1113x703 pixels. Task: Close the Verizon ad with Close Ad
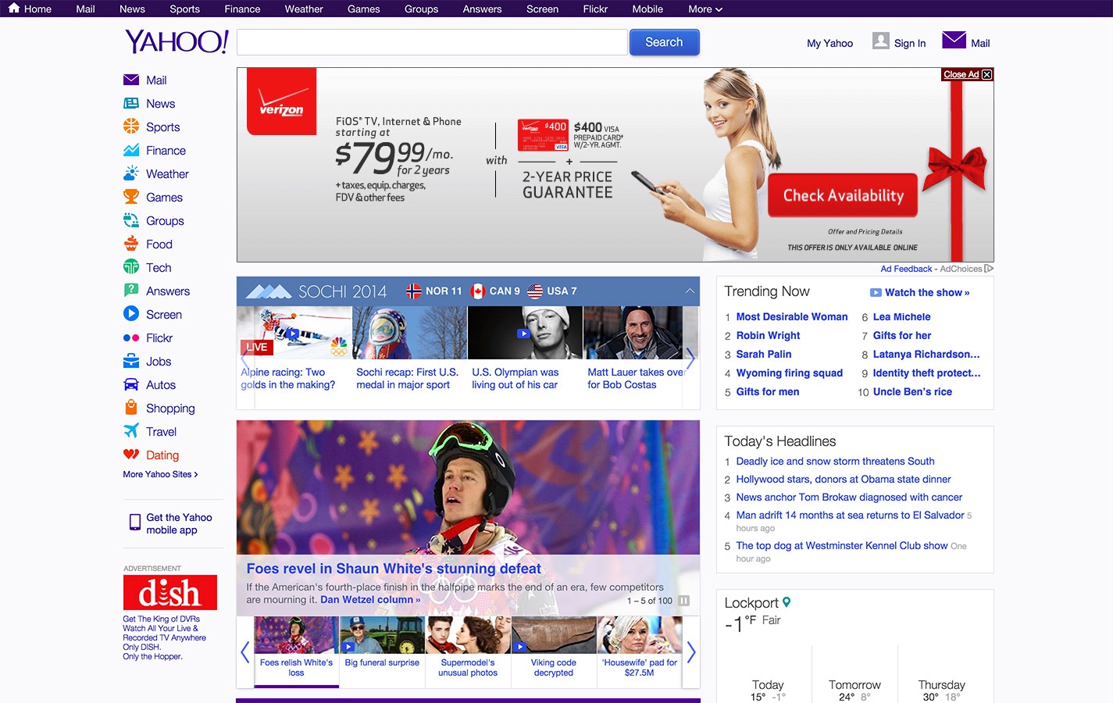coord(968,74)
